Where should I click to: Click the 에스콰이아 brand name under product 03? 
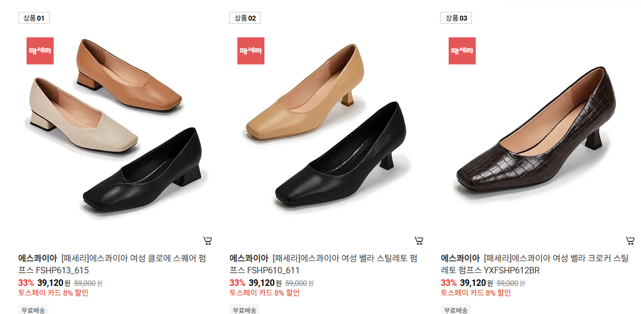click(460, 258)
